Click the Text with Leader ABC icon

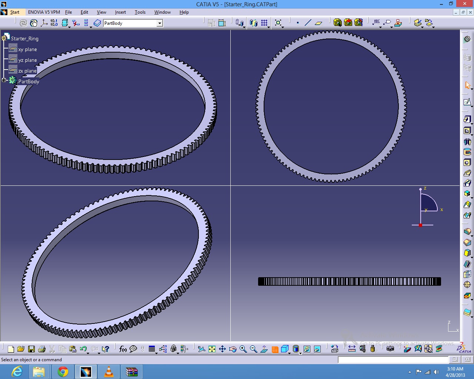point(377,23)
